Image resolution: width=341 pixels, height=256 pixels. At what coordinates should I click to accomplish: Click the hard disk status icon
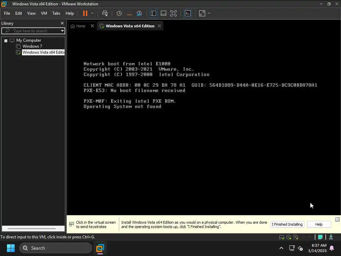click(x=282, y=237)
